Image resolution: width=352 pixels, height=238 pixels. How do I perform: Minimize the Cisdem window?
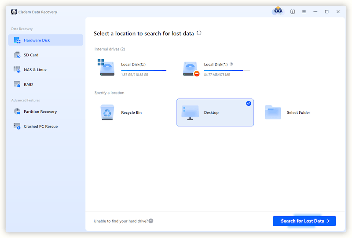315,12
